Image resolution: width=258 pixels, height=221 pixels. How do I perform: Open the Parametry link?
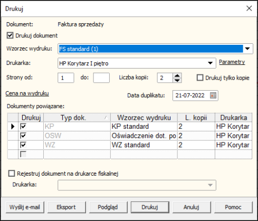(x=232, y=62)
